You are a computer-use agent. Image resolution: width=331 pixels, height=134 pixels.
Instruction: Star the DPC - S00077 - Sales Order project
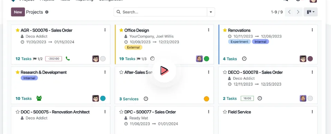pos(121,112)
